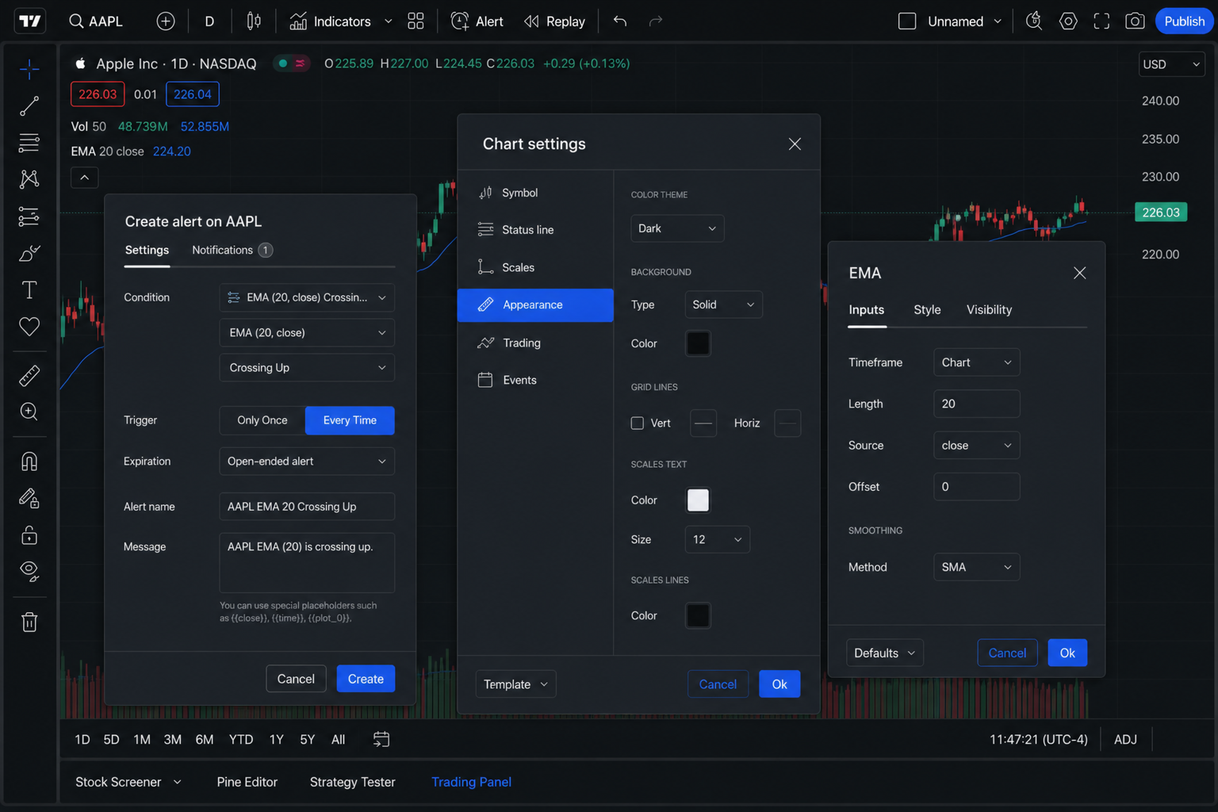
Task: Open Status line settings section
Action: (535, 230)
